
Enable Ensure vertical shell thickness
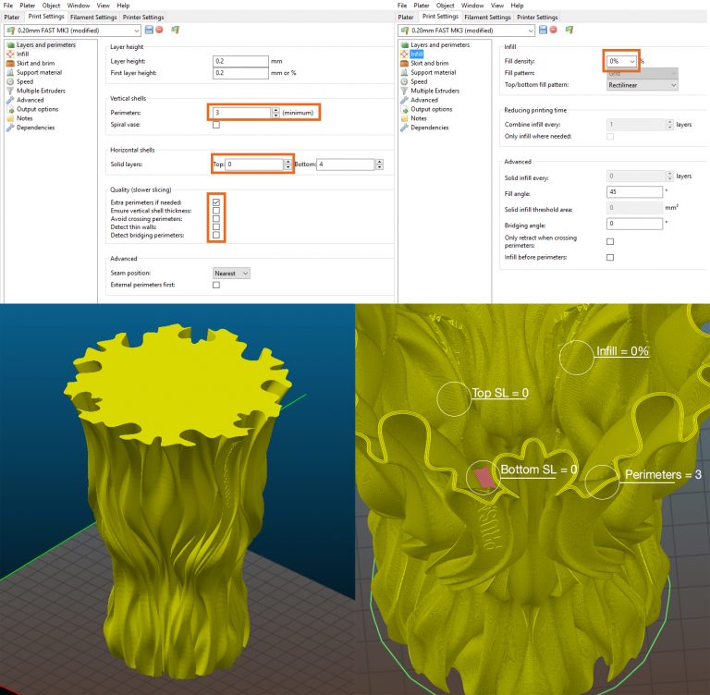pos(216,211)
